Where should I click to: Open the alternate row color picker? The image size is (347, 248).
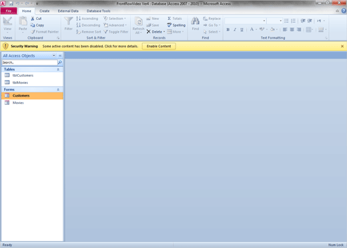(x=322, y=29)
